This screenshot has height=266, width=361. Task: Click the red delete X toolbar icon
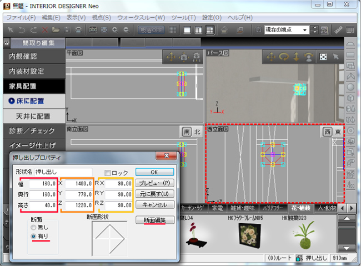point(45,29)
